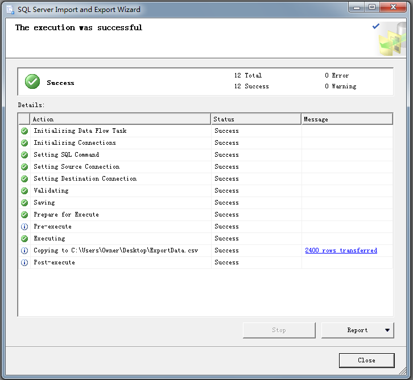Screen dimensions: 413x380
Task: Select the Saving action text
Action: point(44,202)
